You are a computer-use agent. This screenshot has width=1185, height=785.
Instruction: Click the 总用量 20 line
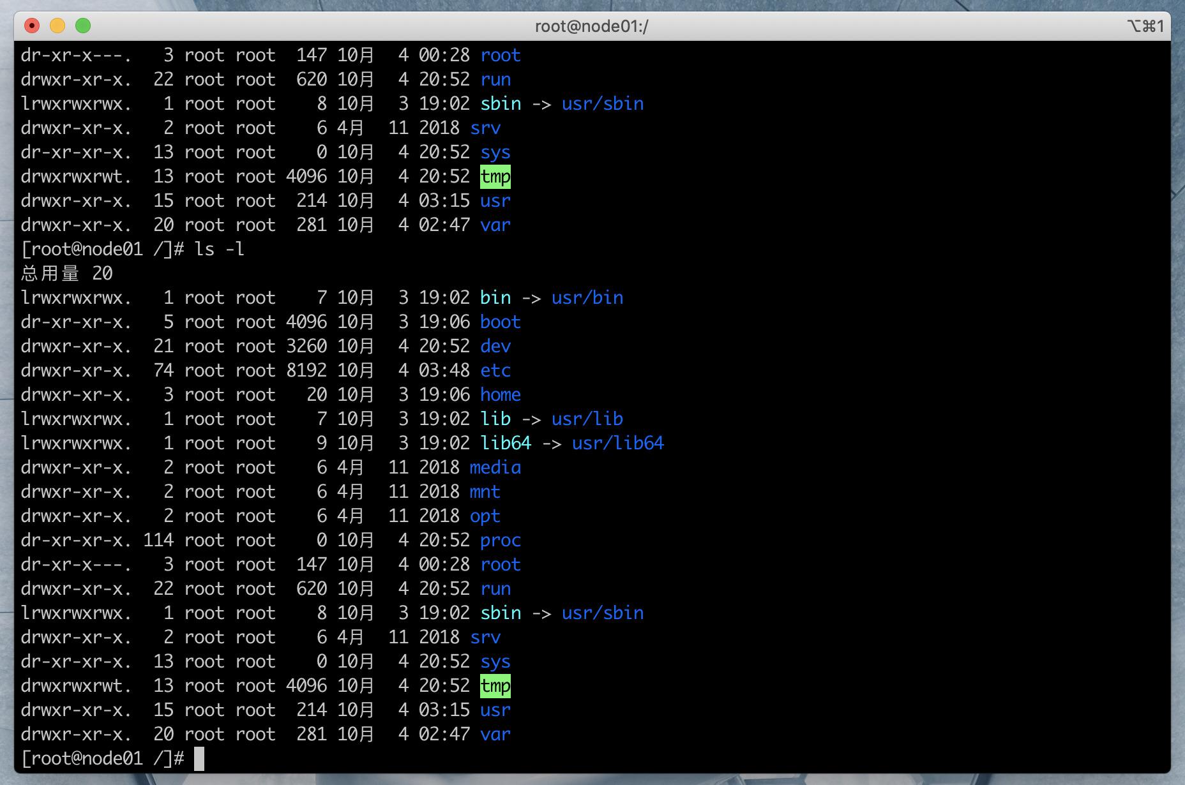67,273
